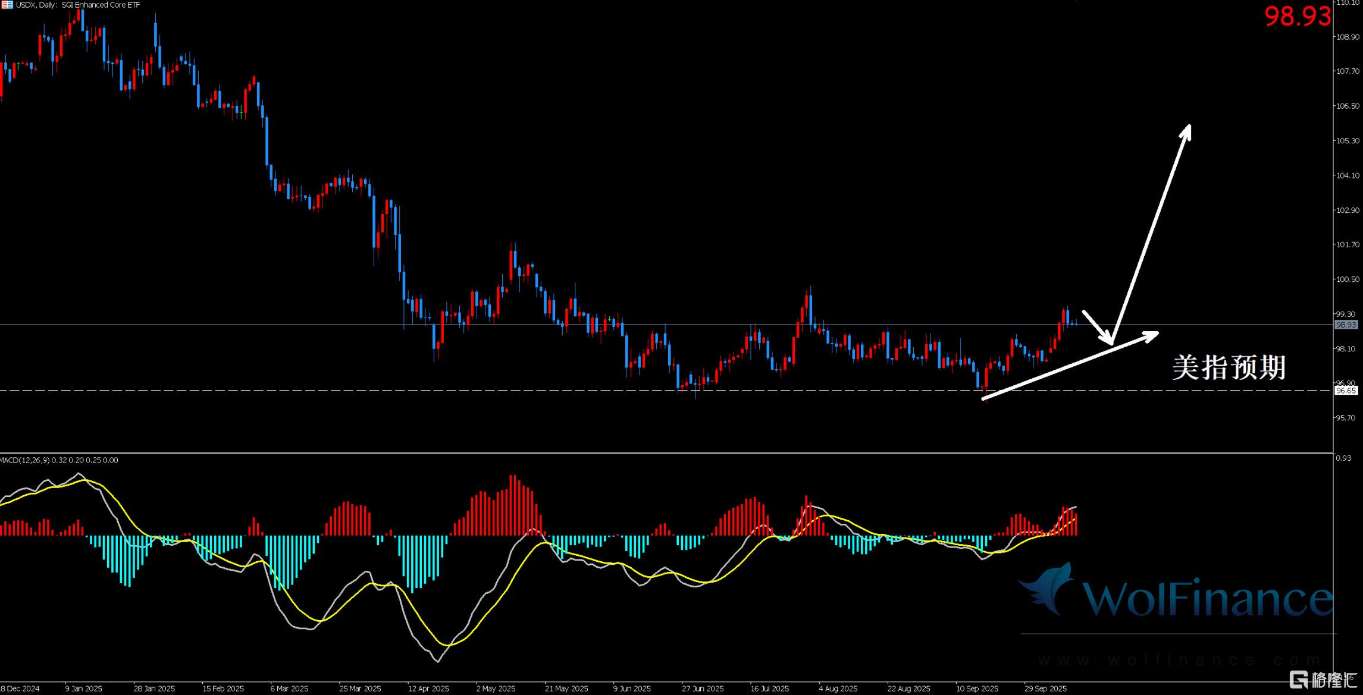Select the 16 Jul 2025 date marker
1363x695 pixels.
pyautogui.click(x=769, y=688)
